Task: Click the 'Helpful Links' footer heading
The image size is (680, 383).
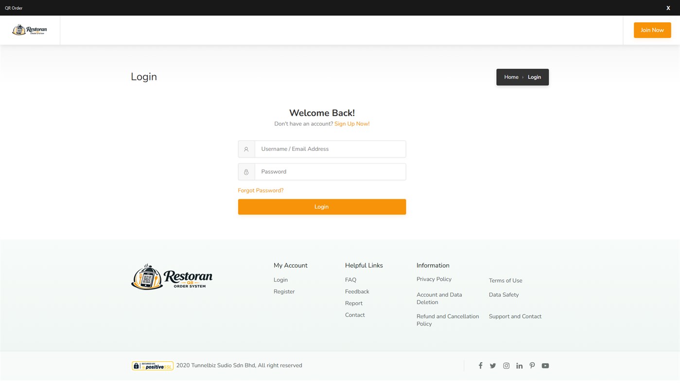Action: 364,265
